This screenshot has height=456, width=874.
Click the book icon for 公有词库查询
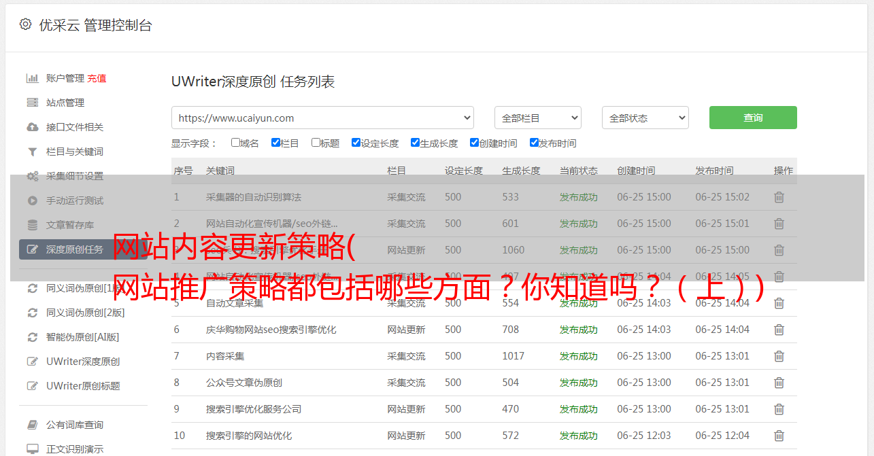(x=32, y=425)
